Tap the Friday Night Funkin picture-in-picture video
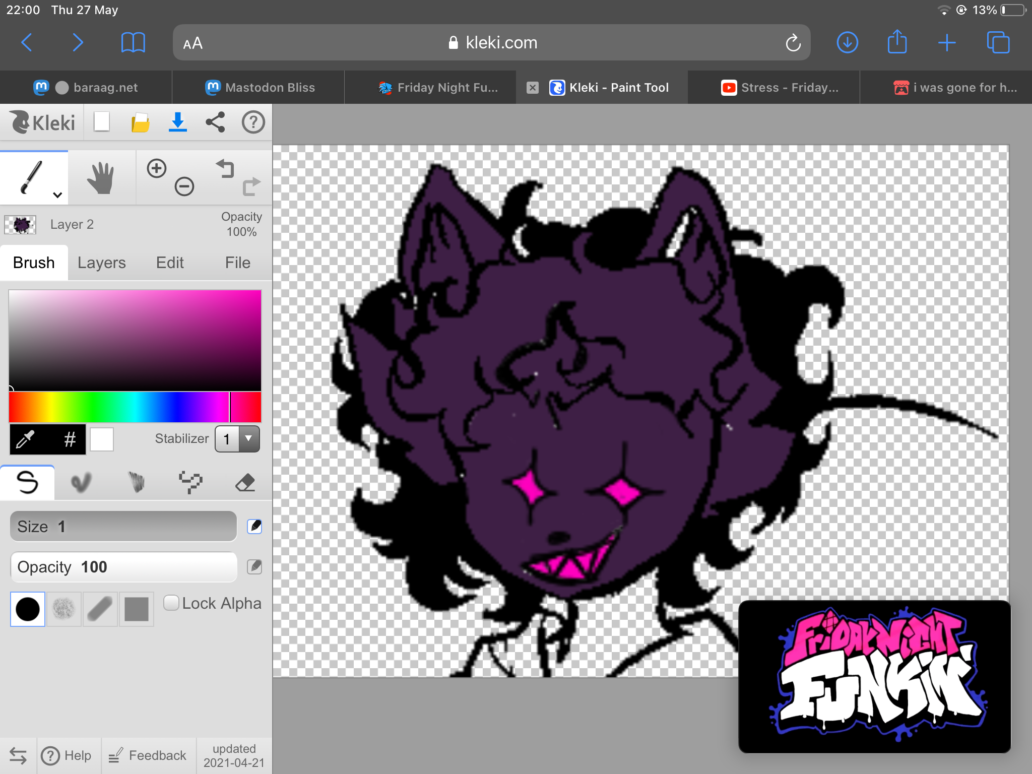This screenshot has width=1032, height=774. [875, 676]
